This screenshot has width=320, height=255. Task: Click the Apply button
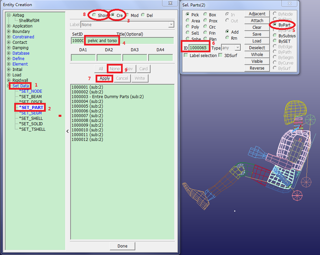click(x=105, y=78)
